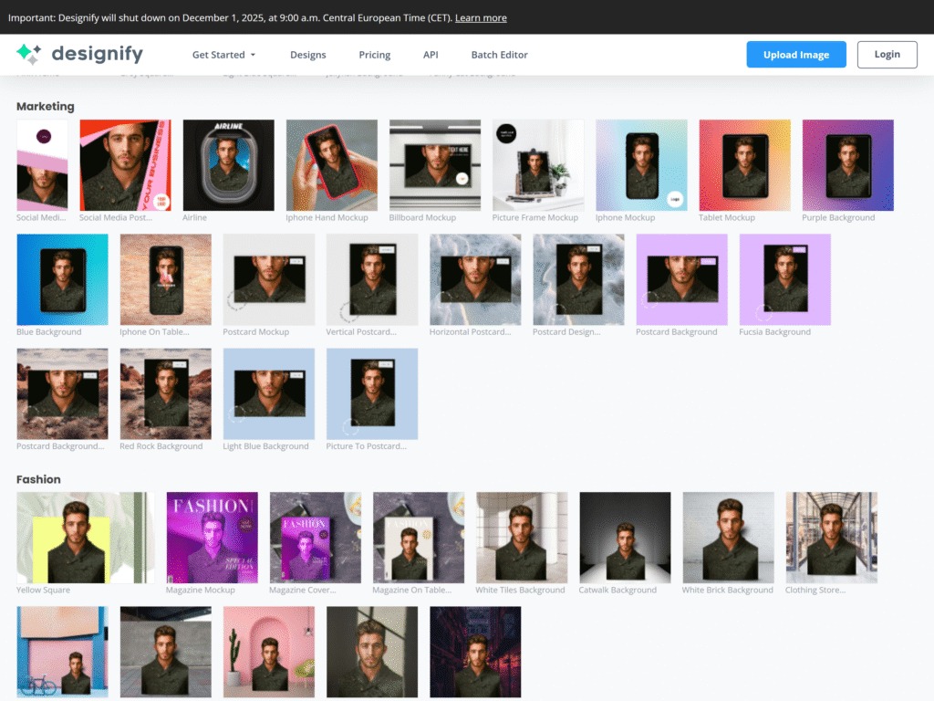Select the Airline template
Image resolution: width=934 pixels, height=701 pixels.
[x=228, y=164]
